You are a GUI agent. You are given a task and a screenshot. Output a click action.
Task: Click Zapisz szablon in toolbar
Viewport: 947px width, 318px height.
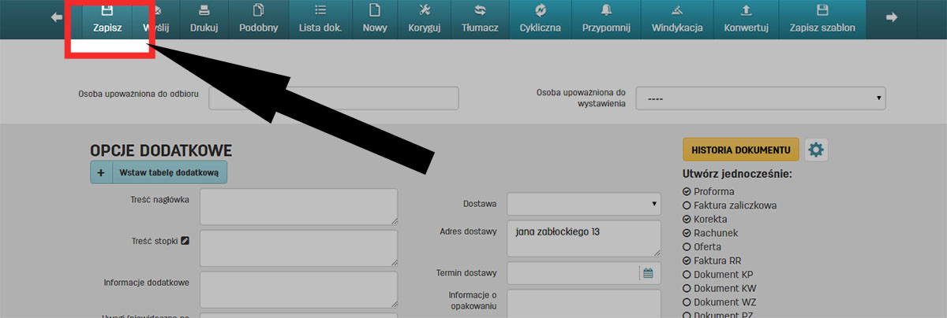click(x=822, y=19)
